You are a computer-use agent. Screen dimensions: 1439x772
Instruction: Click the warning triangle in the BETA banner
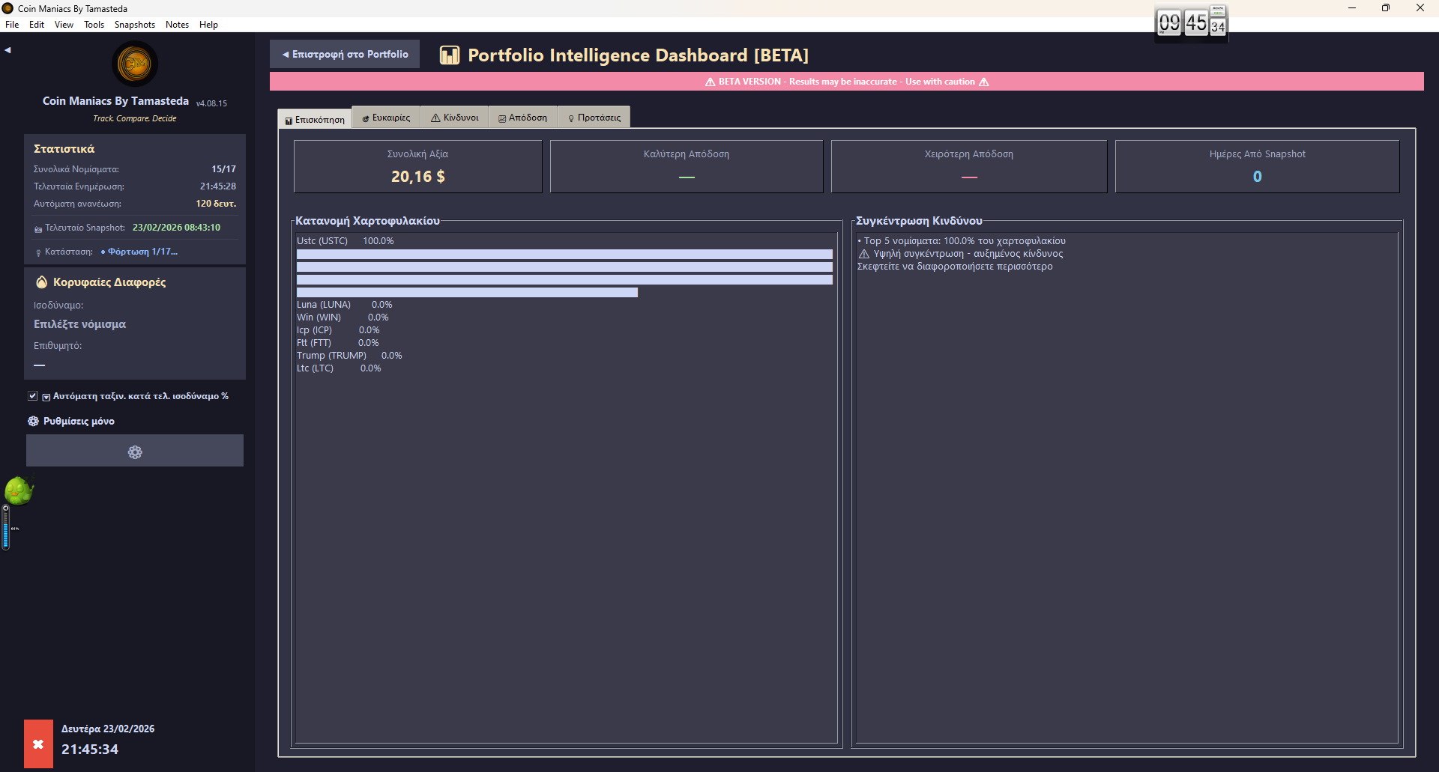click(710, 82)
